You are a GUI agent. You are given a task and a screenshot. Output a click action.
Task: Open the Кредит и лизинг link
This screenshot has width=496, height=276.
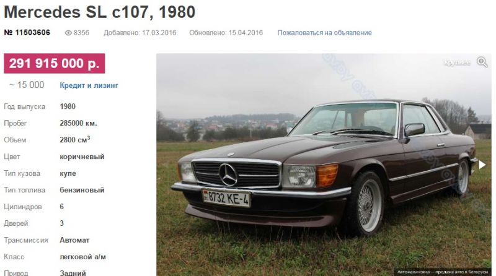pos(89,85)
